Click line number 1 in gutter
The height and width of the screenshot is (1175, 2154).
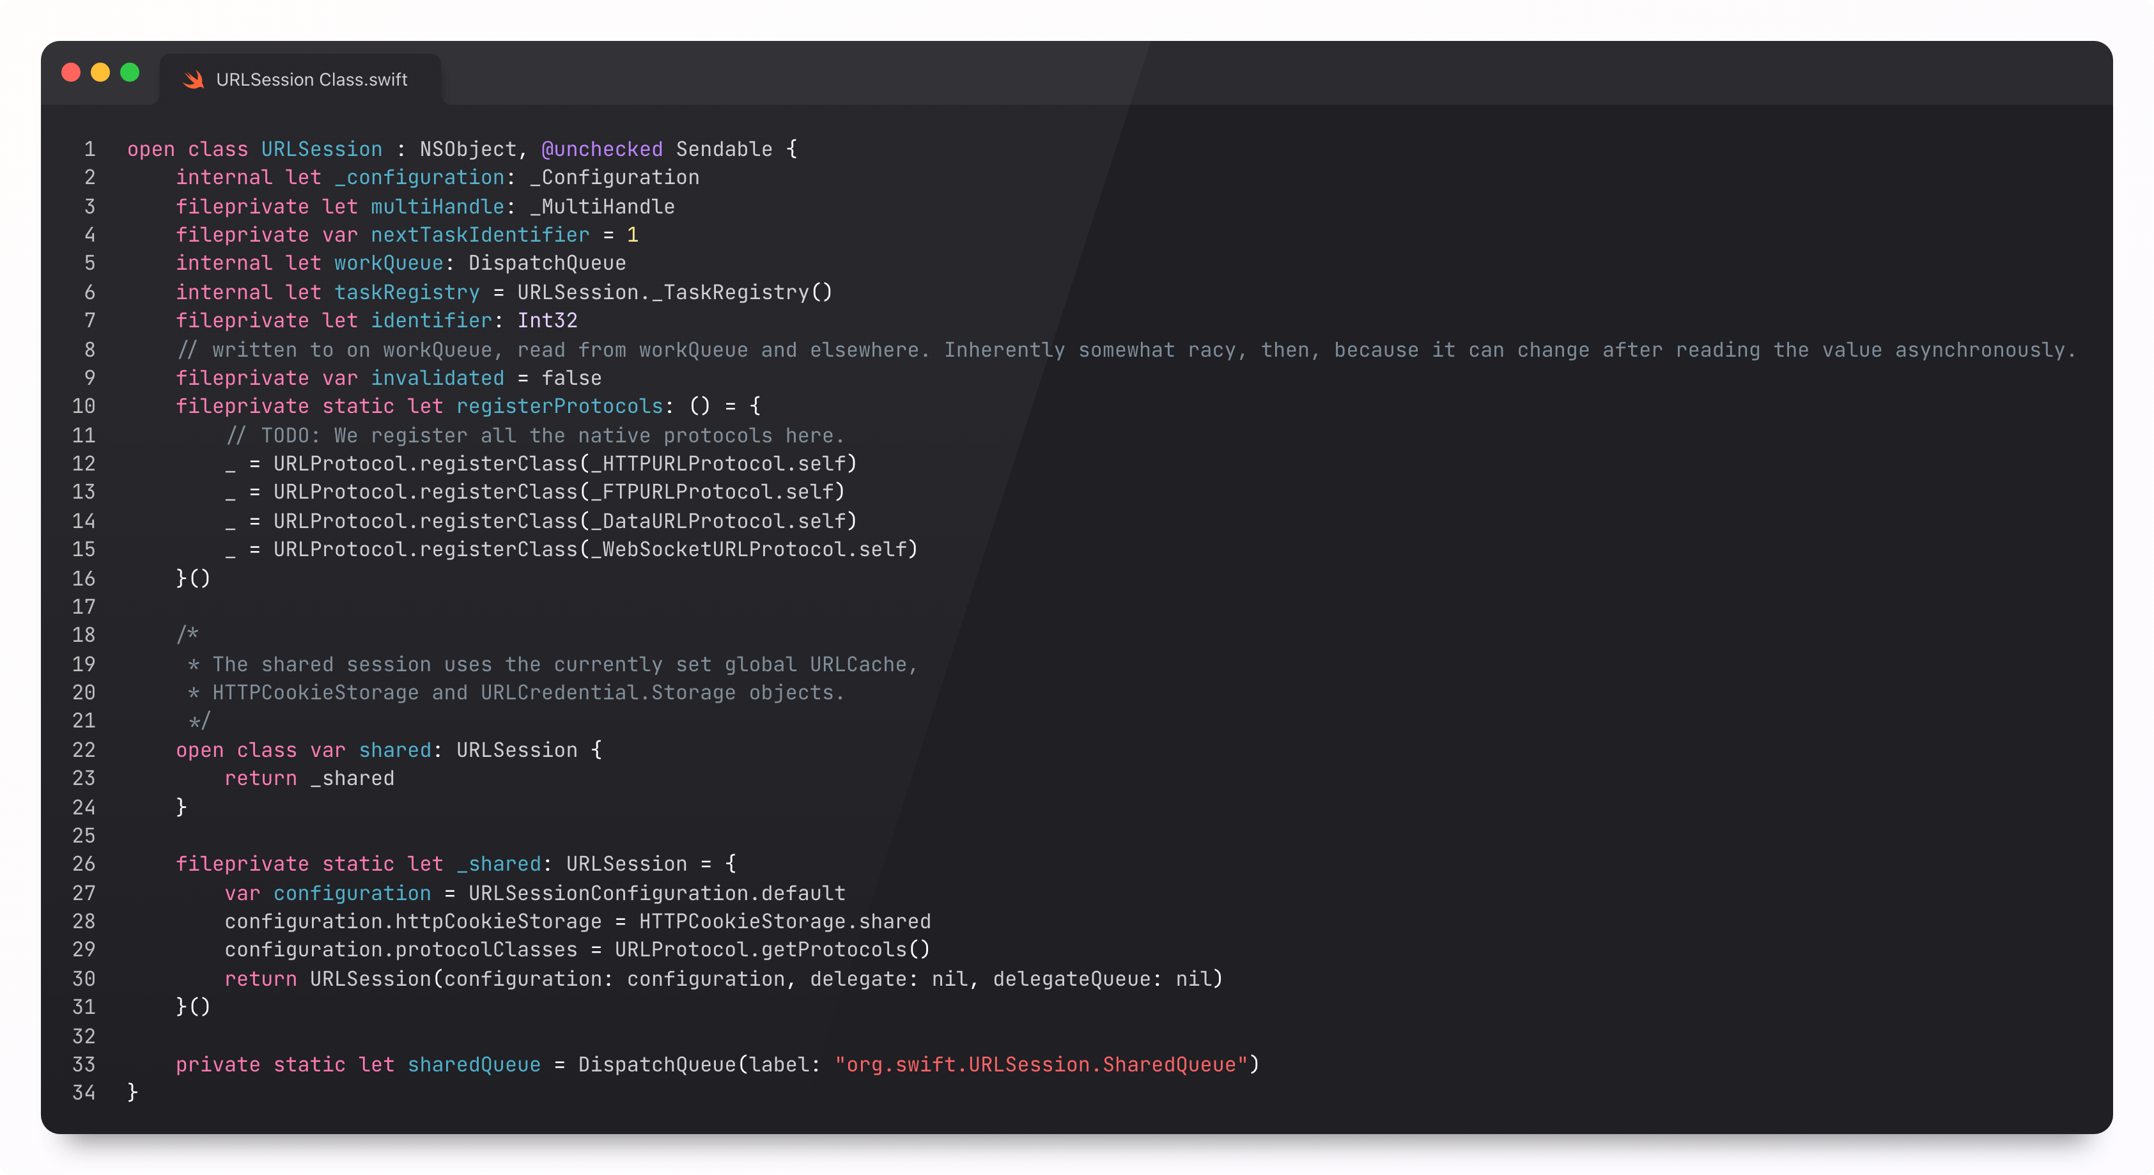pyautogui.click(x=89, y=149)
